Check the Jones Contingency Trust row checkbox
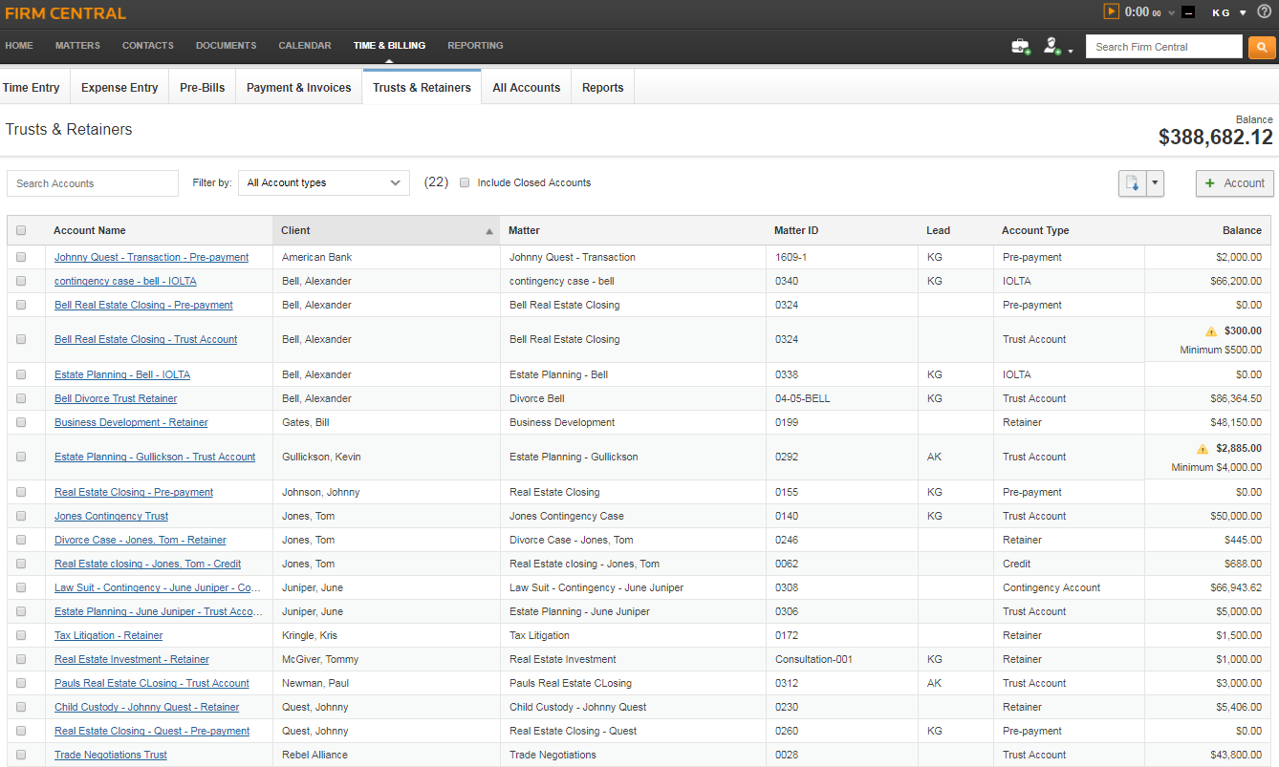The height and width of the screenshot is (767, 1279). (21, 516)
